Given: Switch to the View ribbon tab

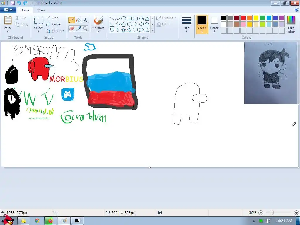Looking at the screenshot, I should pos(41,10).
